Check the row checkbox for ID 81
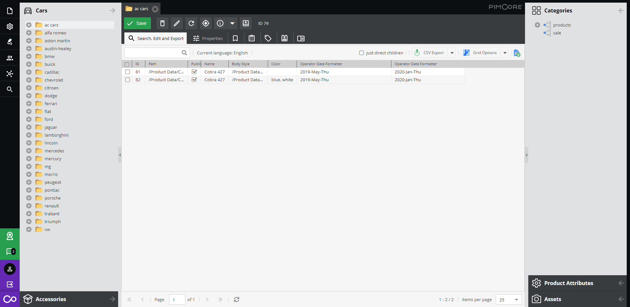 (x=128, y=72)
